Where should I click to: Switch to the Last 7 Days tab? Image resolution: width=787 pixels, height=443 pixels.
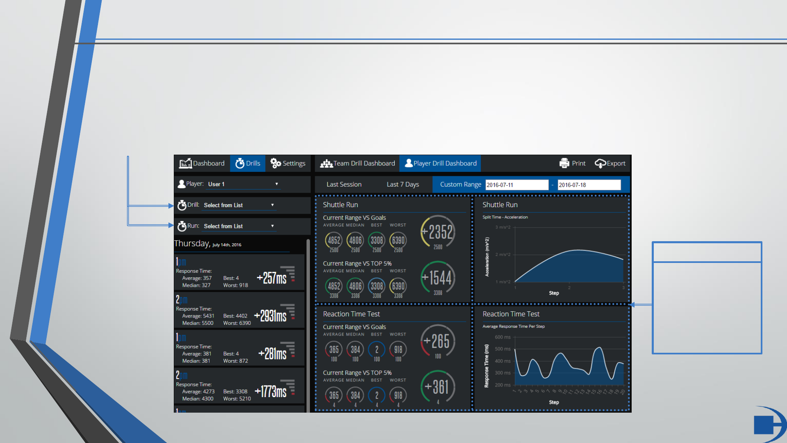403,185
